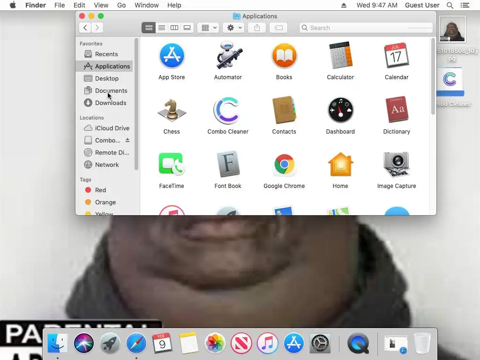Image resolution: width=480 pixels, height=360 pixels.
Task: Select Applications in the sidebar
Action: coord(104,67)
